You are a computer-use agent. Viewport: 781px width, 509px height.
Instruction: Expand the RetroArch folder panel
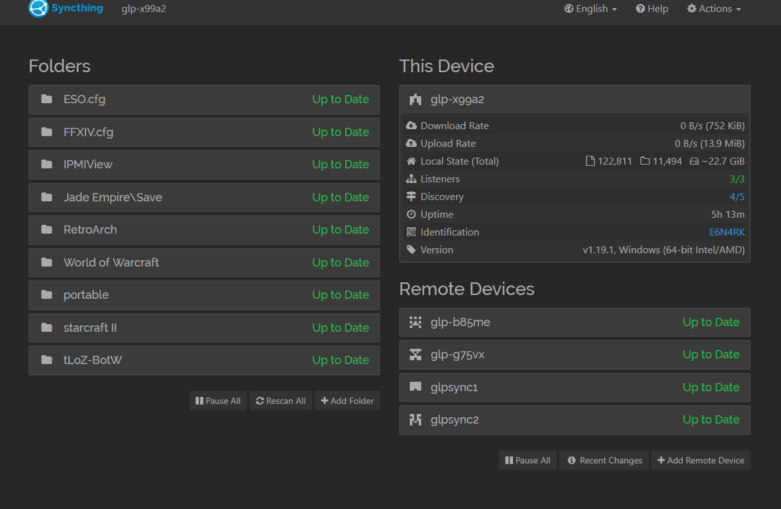[x=204, y=230]
